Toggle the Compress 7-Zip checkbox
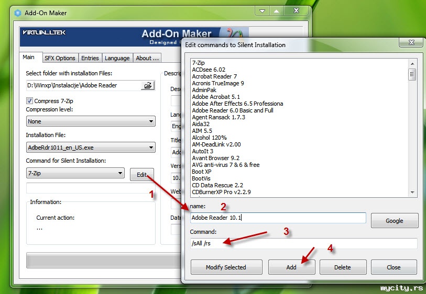This screenshot has height=294, width=426. [29, 101]
